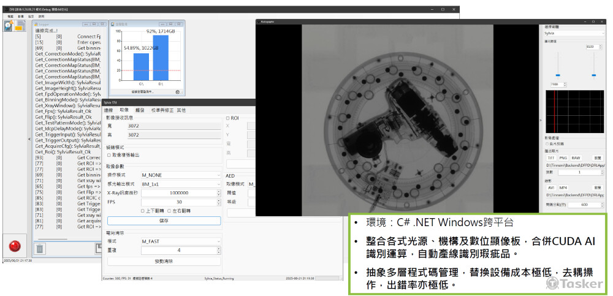Click the X-ray image of the device
The width and height of the screenshot is (613, 296).
[397, 121]
